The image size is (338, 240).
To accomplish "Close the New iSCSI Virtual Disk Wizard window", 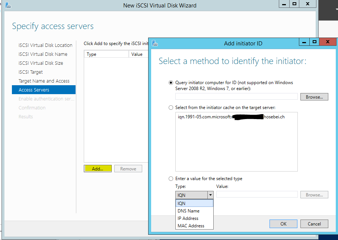I will [307, 4].
